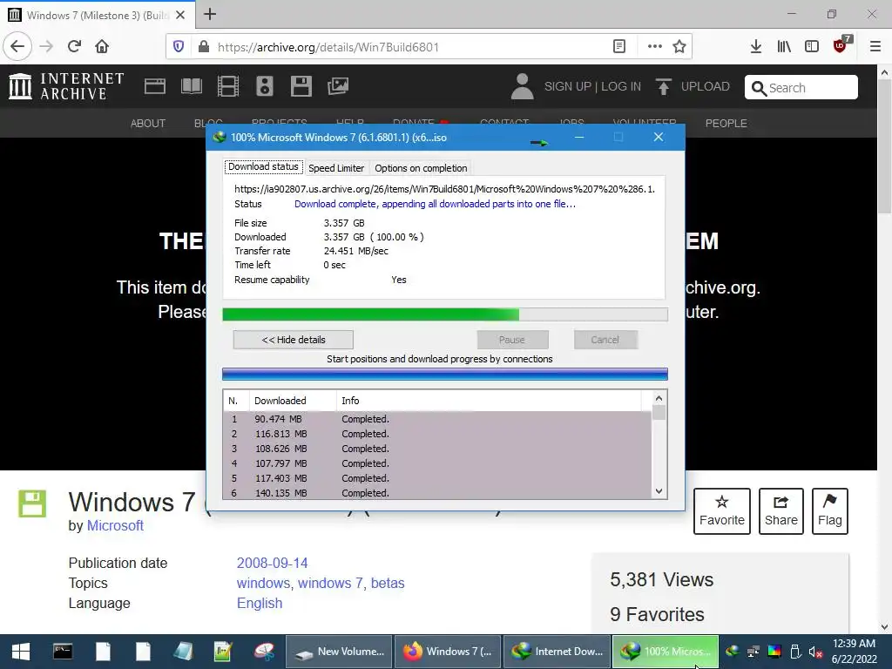892x669 pixels.
Task: Open a new Firefox tab
Action: (210, 14)
